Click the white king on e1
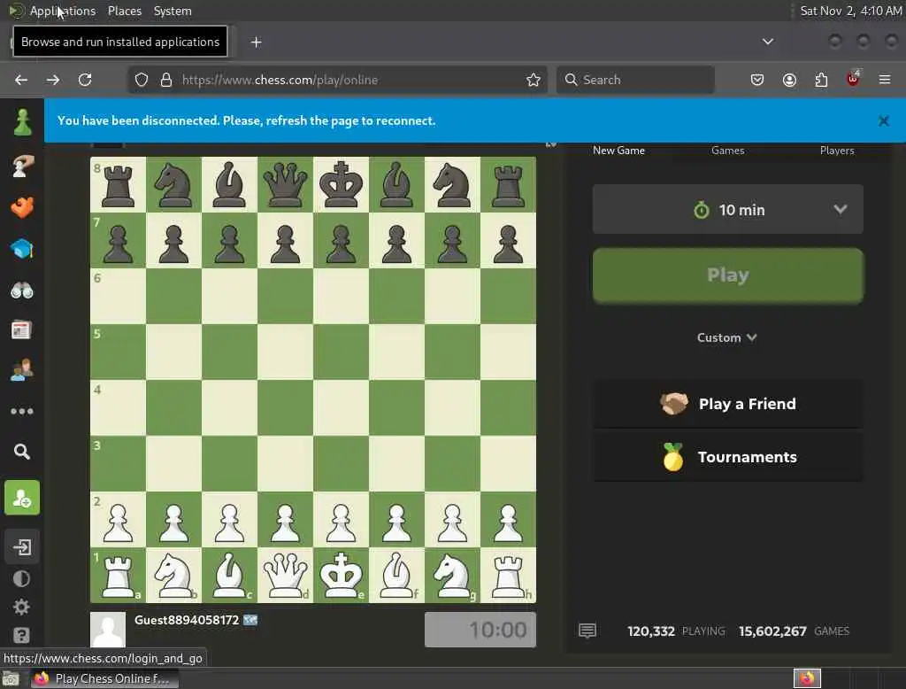The image size is (906, 689). coord(341,575)
